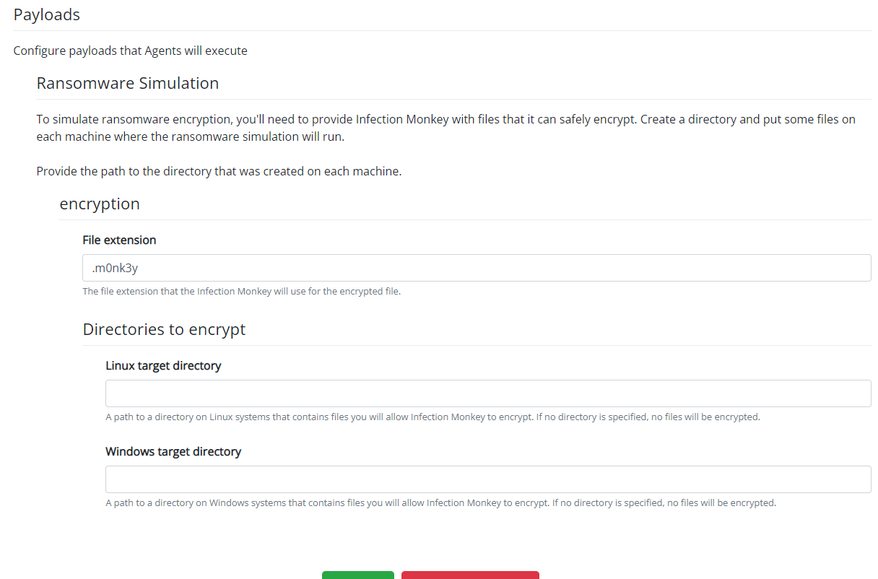
Task: Click the divider below the Payloads heading
Action: (x=439, y=30)
